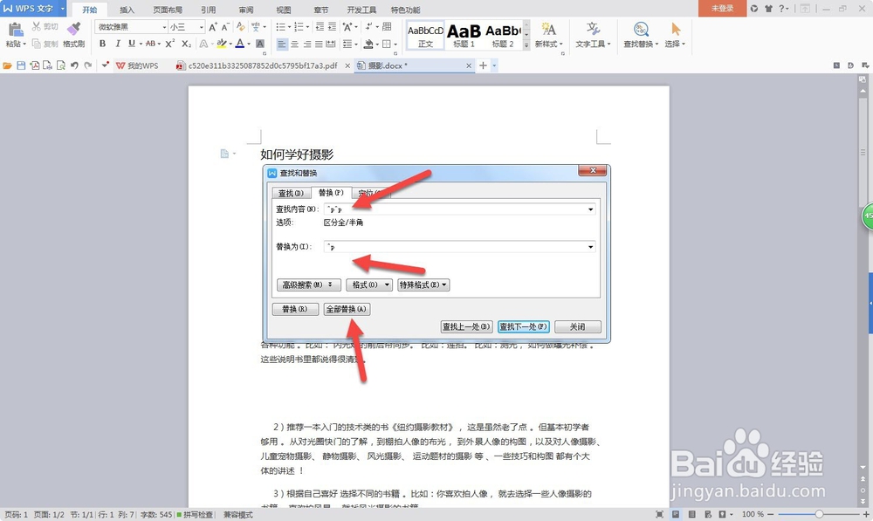This screenshot has height=521, width=873.
Task: Open the font name dropdown showing 微软雅黑
Action: coord(164,27)
